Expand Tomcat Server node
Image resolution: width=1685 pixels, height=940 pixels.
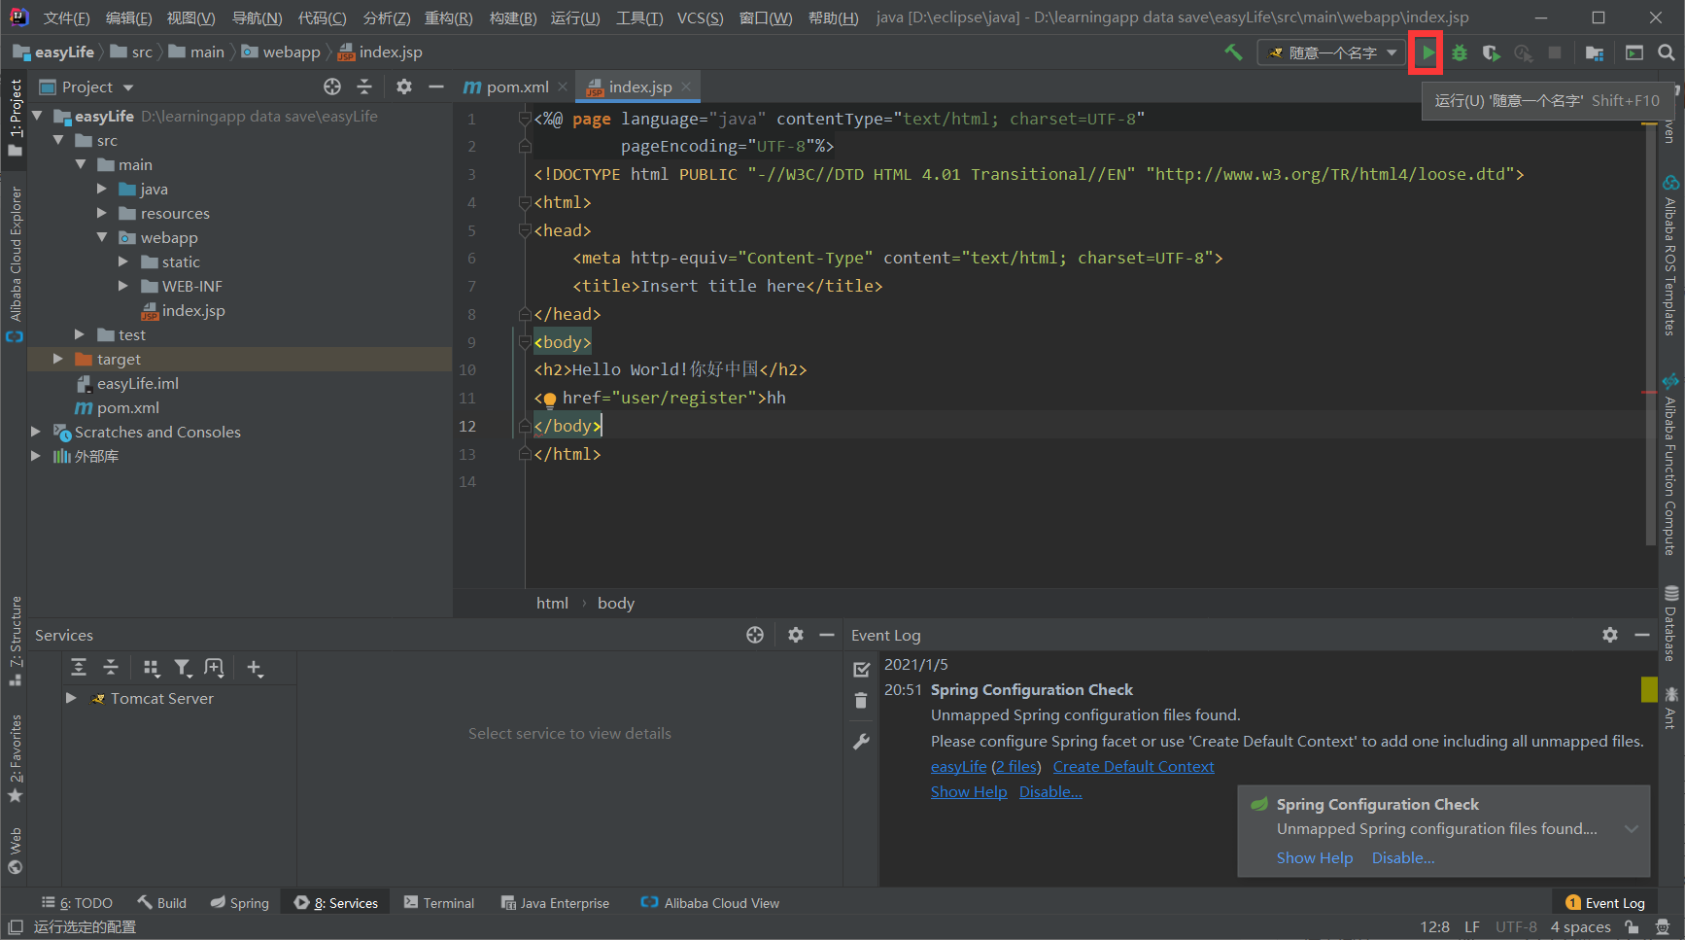pyautogui.click(x=71, y=698)
